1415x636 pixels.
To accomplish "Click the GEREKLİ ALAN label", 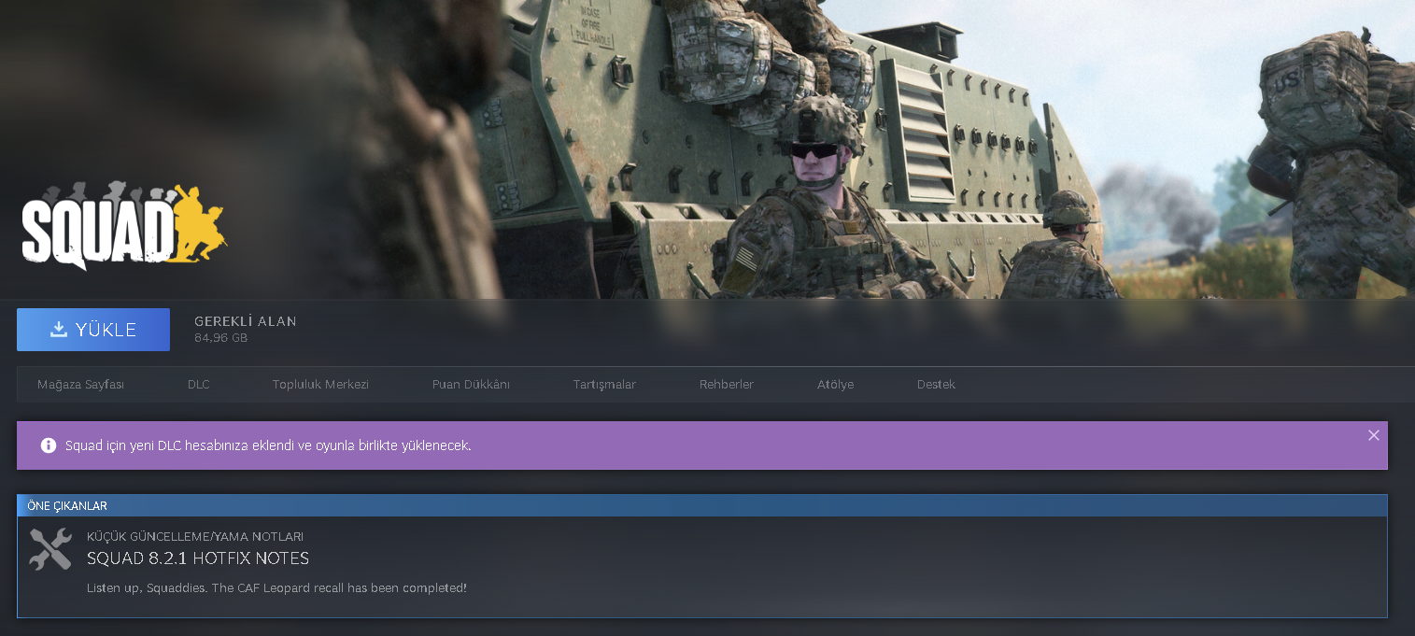I will click(246, 321).
